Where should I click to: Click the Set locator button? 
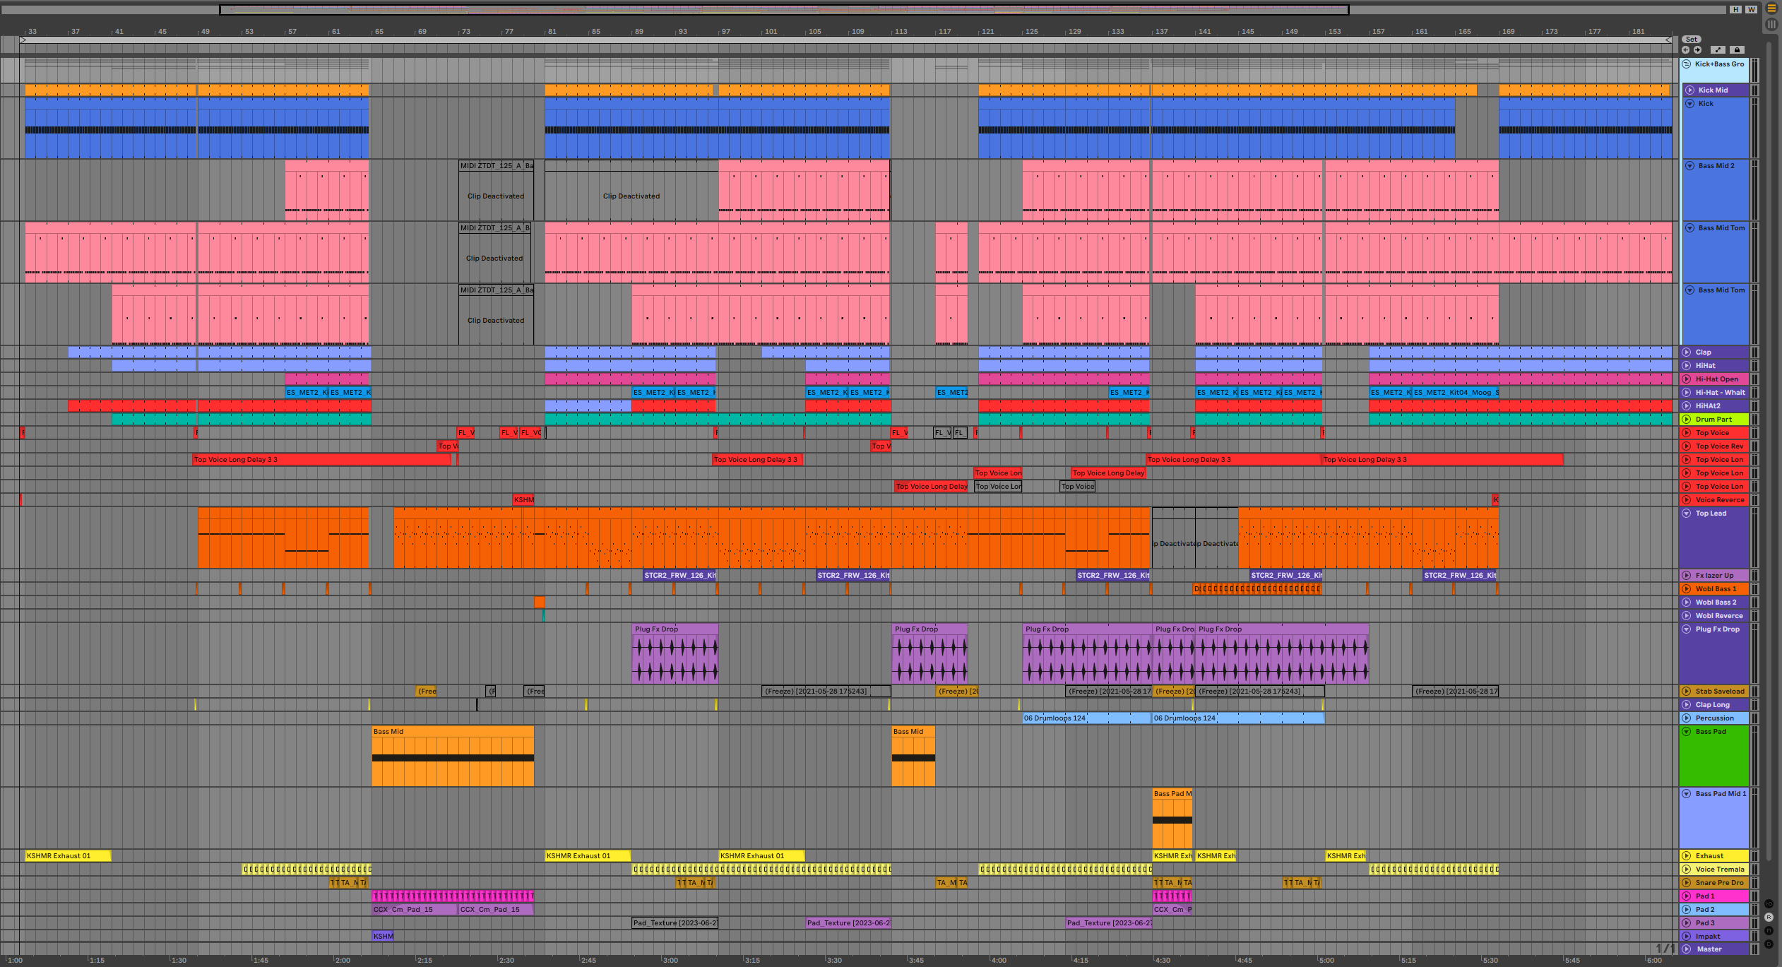point(1691,40)
